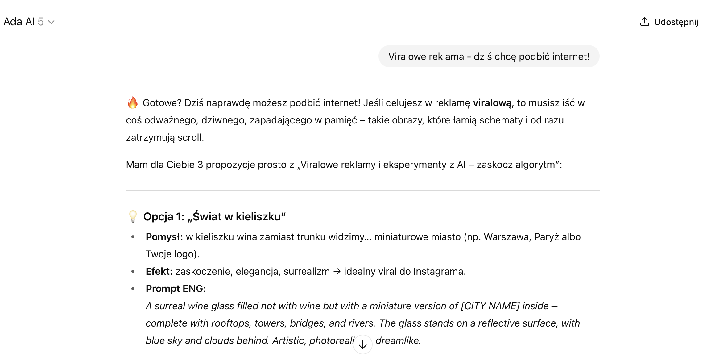Click the bold word "viralową"
Image resolution: width=707 pixels, height=363 pixels.
pyautogui.click(x=492, y=103)
